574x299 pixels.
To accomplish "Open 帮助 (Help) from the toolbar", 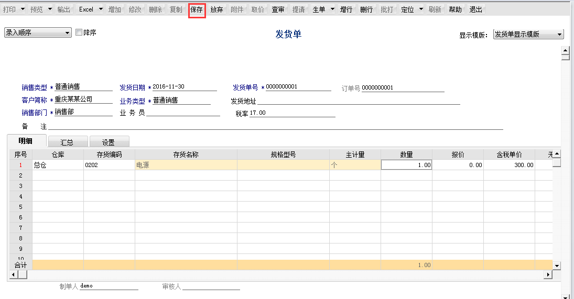I will [455, 10].
